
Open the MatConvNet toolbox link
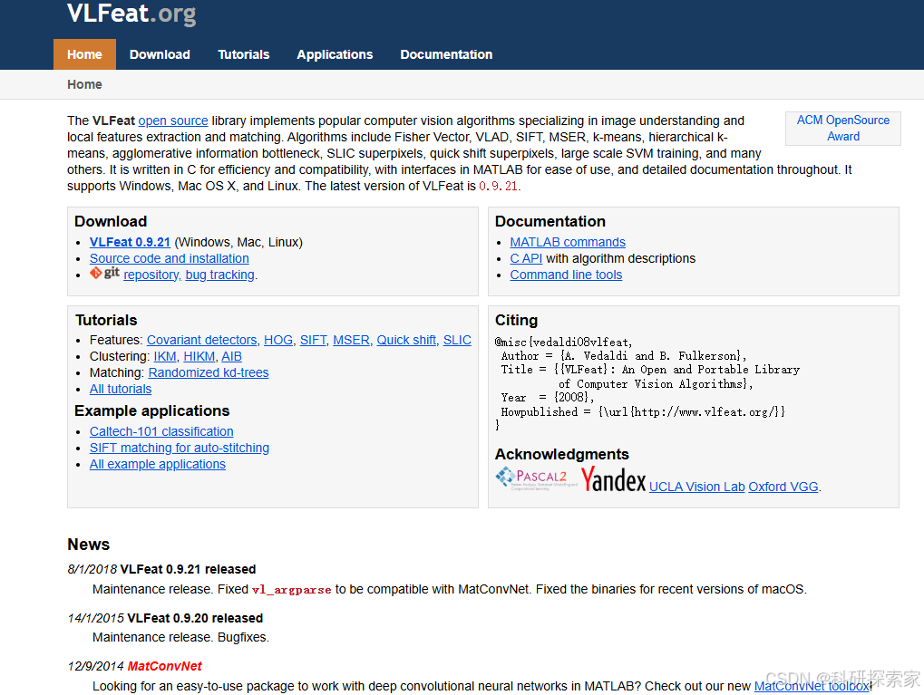(812, 686)
